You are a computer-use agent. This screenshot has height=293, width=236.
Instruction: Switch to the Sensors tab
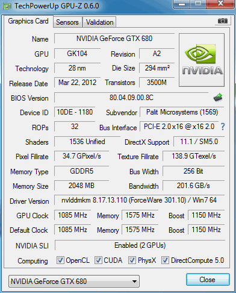(67, 22)
